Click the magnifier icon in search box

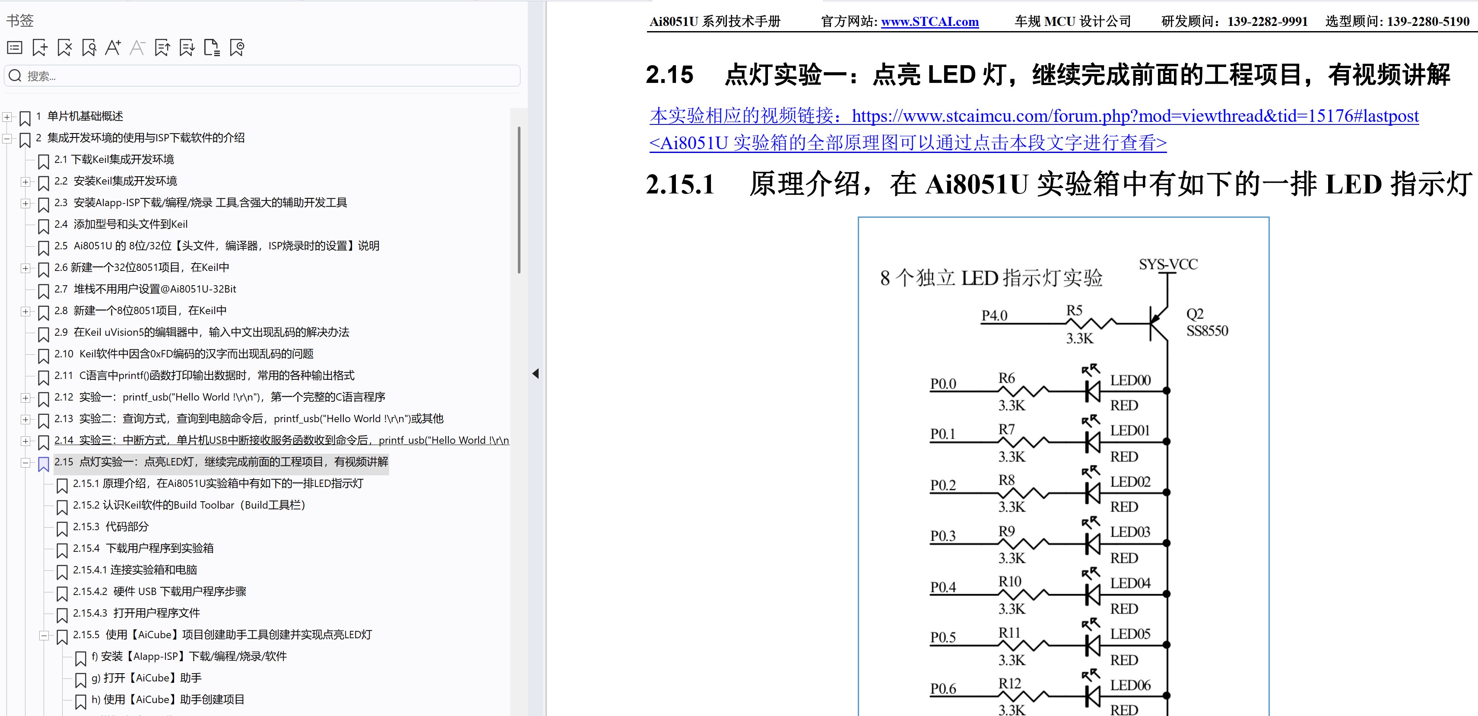(x=16, y=76)
